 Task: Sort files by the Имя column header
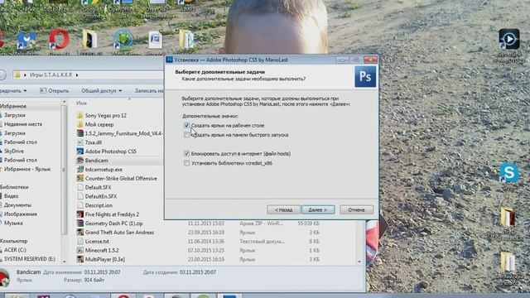[x=81, y=103]
